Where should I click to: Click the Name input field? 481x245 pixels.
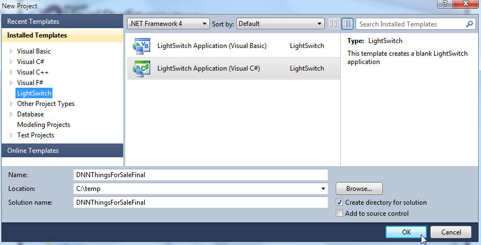click(x=200, y=175)
